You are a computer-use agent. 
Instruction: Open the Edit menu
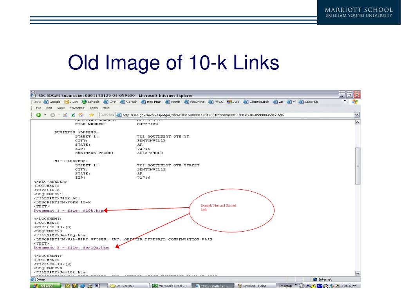pyautogui.click(x=49, y=108)
